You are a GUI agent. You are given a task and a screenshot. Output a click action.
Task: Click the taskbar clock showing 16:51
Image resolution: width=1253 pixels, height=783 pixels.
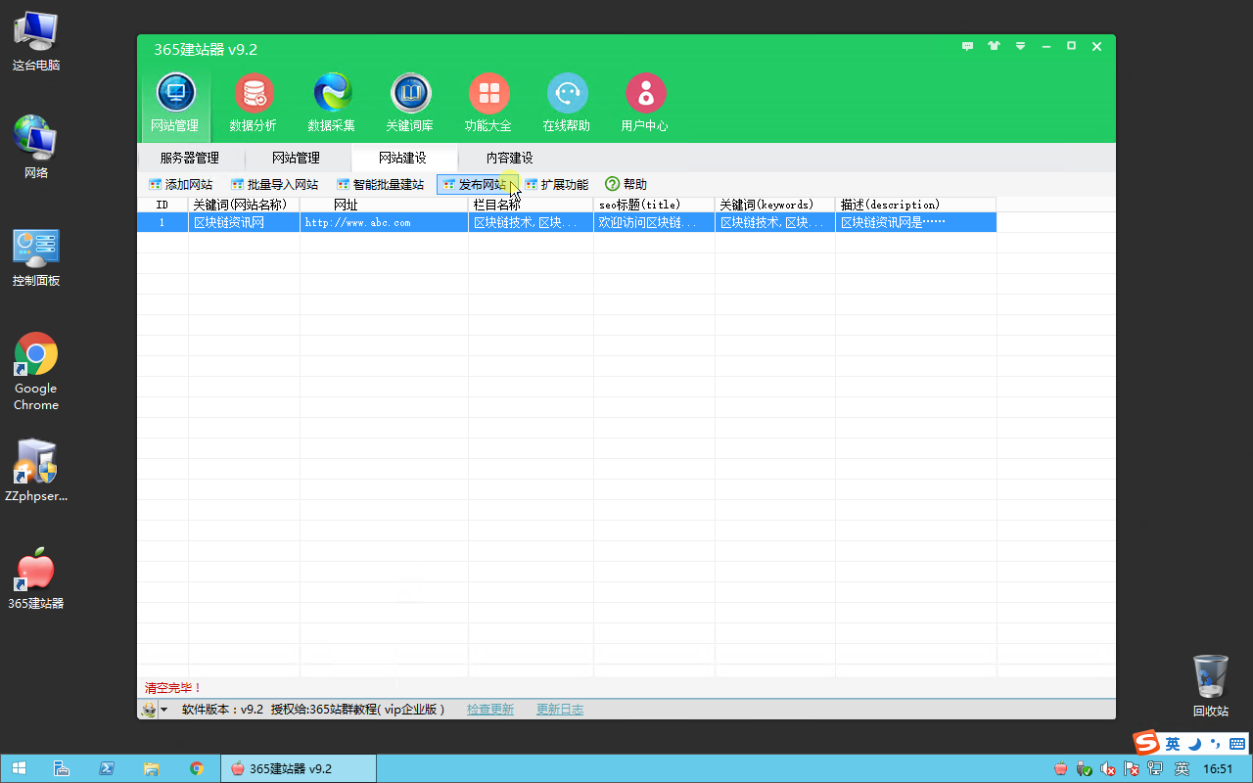click(x=1218, y=769)
